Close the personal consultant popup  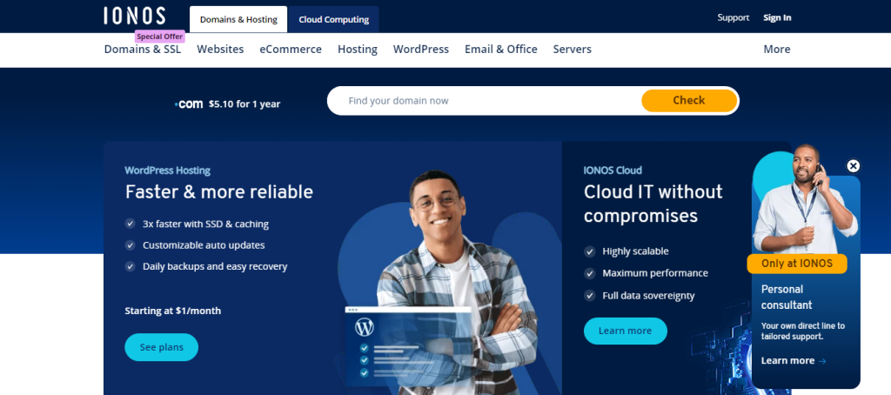[x=853, y=166]
